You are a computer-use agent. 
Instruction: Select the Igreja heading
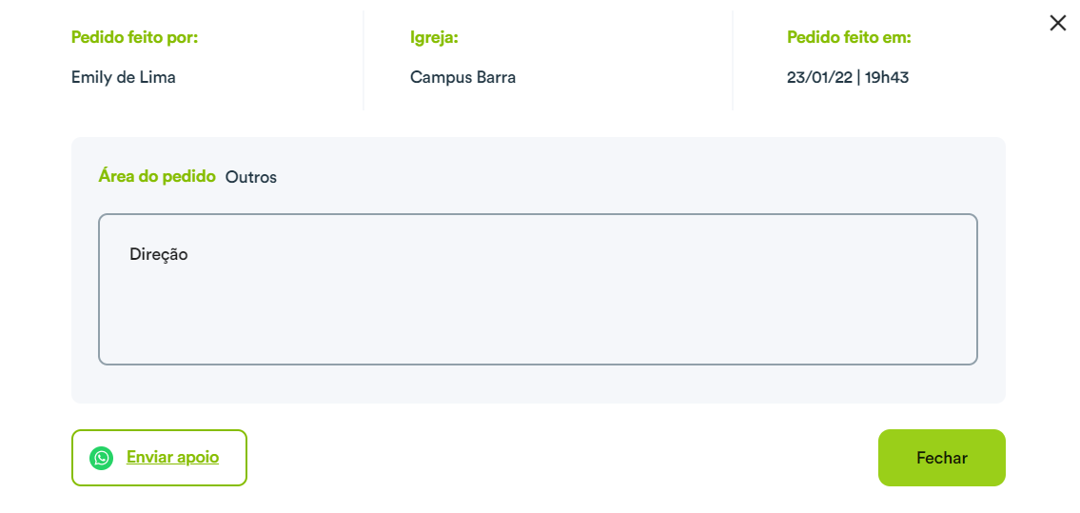(434, 38)
